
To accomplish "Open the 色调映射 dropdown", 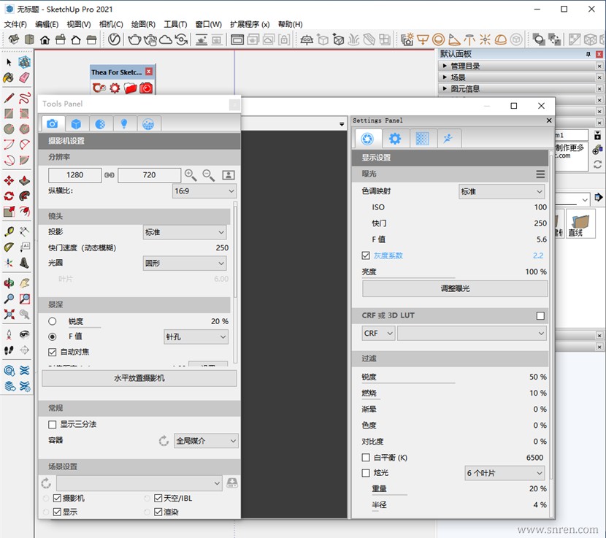I will [501, 191].
